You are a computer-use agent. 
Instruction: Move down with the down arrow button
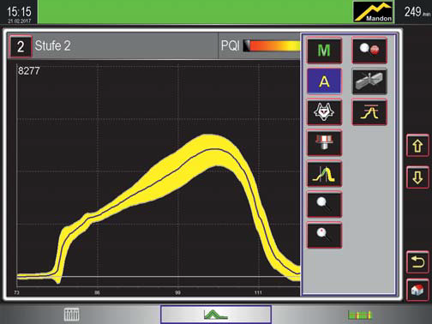(x=417, y=177)
